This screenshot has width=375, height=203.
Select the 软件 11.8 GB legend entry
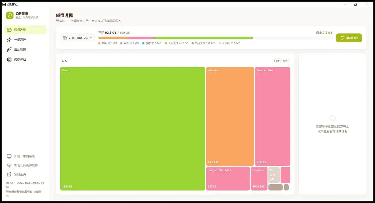(x=129, y=43)
